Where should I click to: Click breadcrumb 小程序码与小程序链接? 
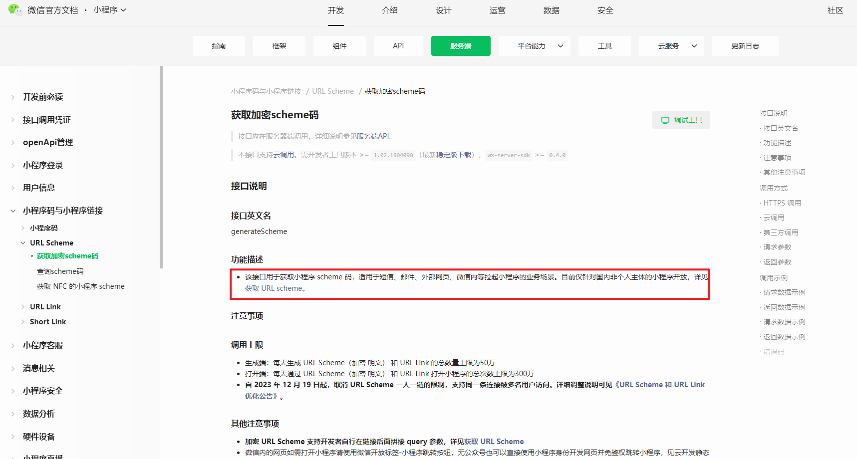(266, 91)
